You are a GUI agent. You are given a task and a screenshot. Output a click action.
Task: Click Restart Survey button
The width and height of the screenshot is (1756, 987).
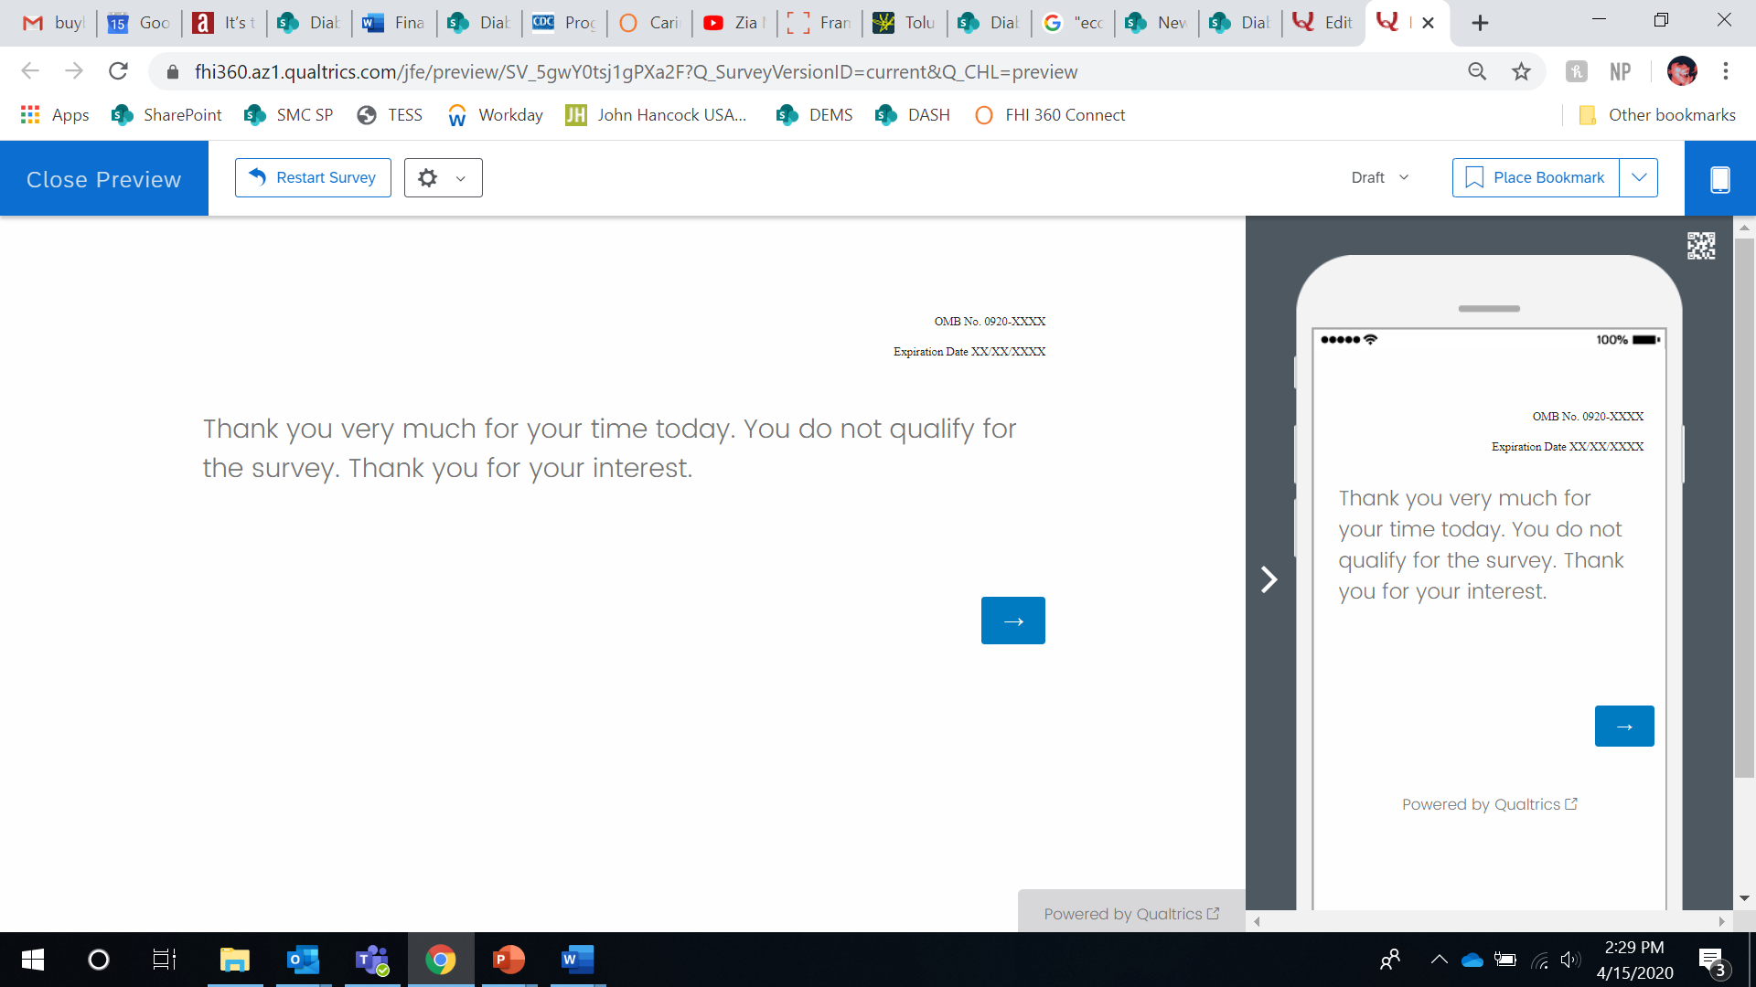313,177
